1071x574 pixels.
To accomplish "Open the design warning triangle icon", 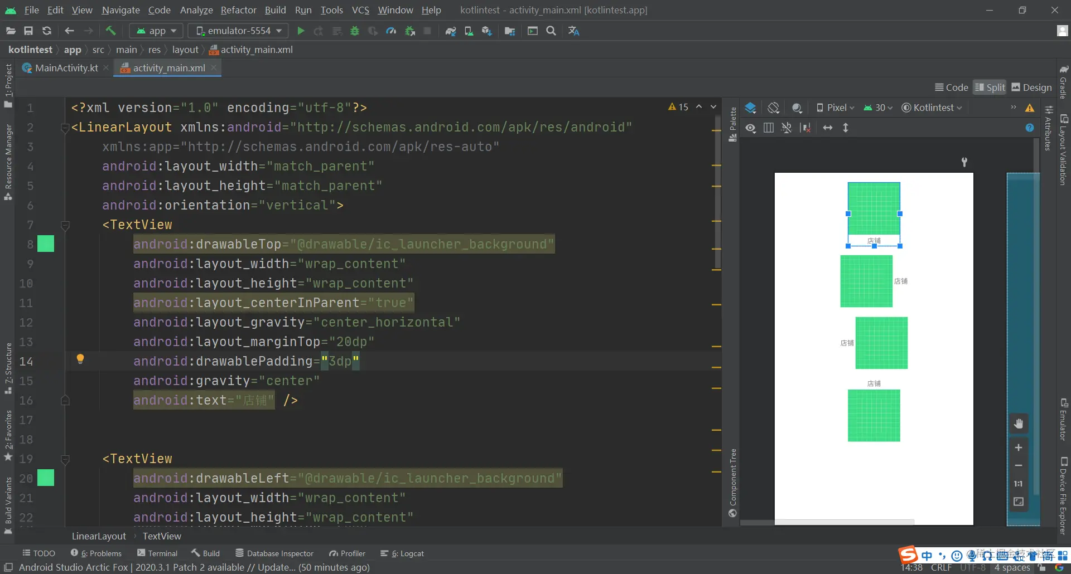I will click(1030, 108).
